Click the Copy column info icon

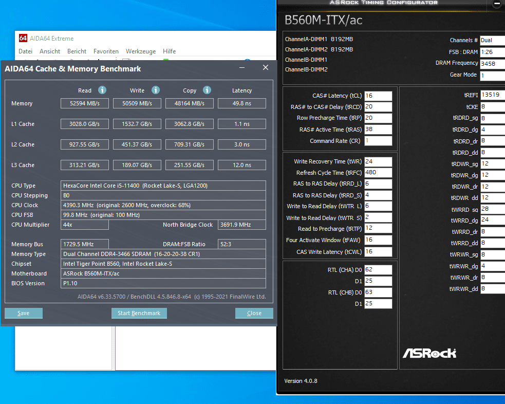point(207,90)
